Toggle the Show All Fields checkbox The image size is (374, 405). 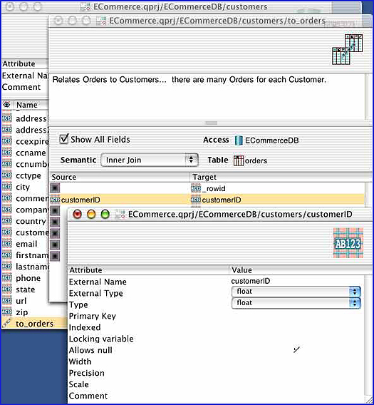point(63,139)
